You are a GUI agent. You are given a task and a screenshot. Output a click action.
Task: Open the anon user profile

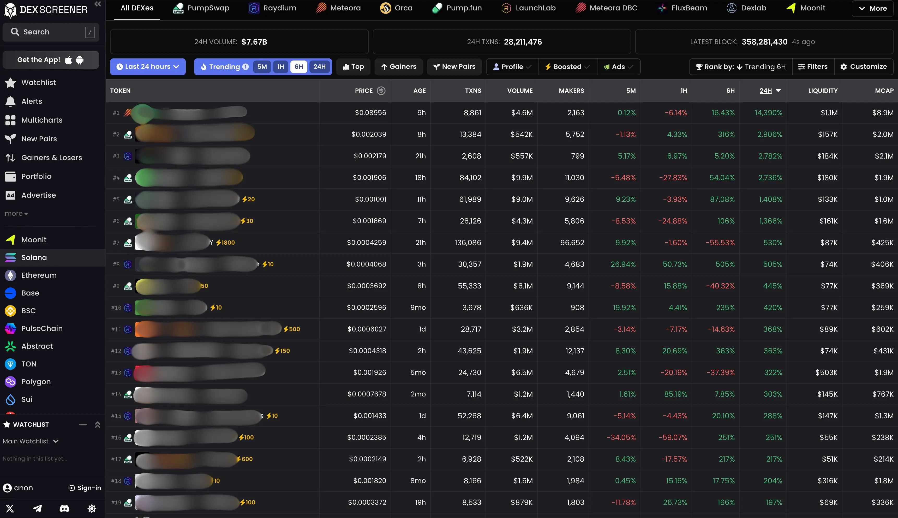(18, 488)
